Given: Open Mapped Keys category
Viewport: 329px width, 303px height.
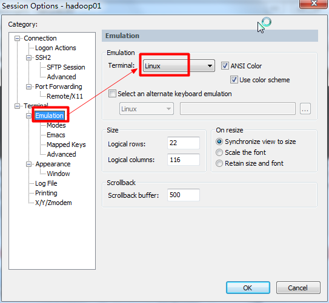Looking at the screenshot, I should (66, 145).
